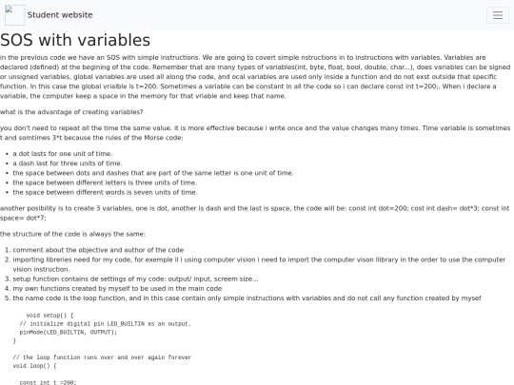
Task: Click the line 'the structure of the code is always the same'
Action: [72, 234]
